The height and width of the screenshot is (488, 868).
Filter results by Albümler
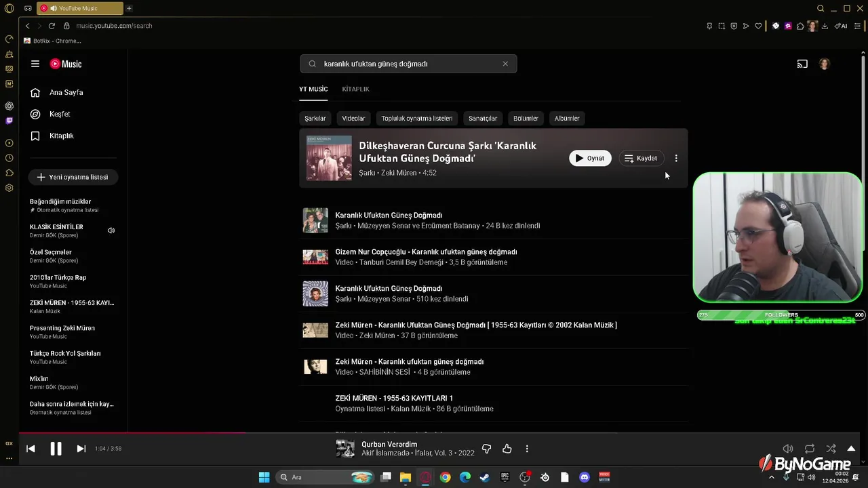(567, 118)
